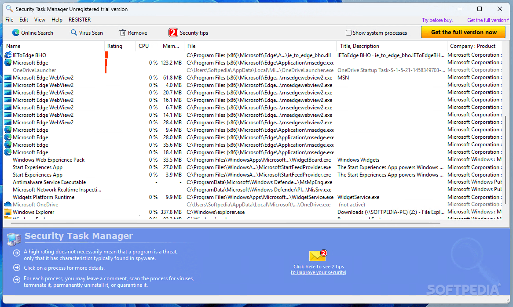Click the Online Search Edge icon
513x307 pixels.
click(16, 33)
